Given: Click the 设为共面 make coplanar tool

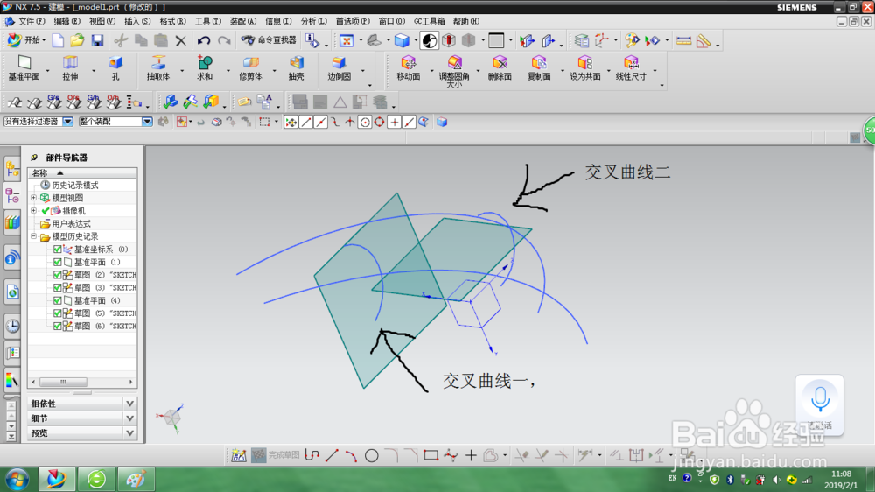Looking at the screenshot, I should coord(584,68).
